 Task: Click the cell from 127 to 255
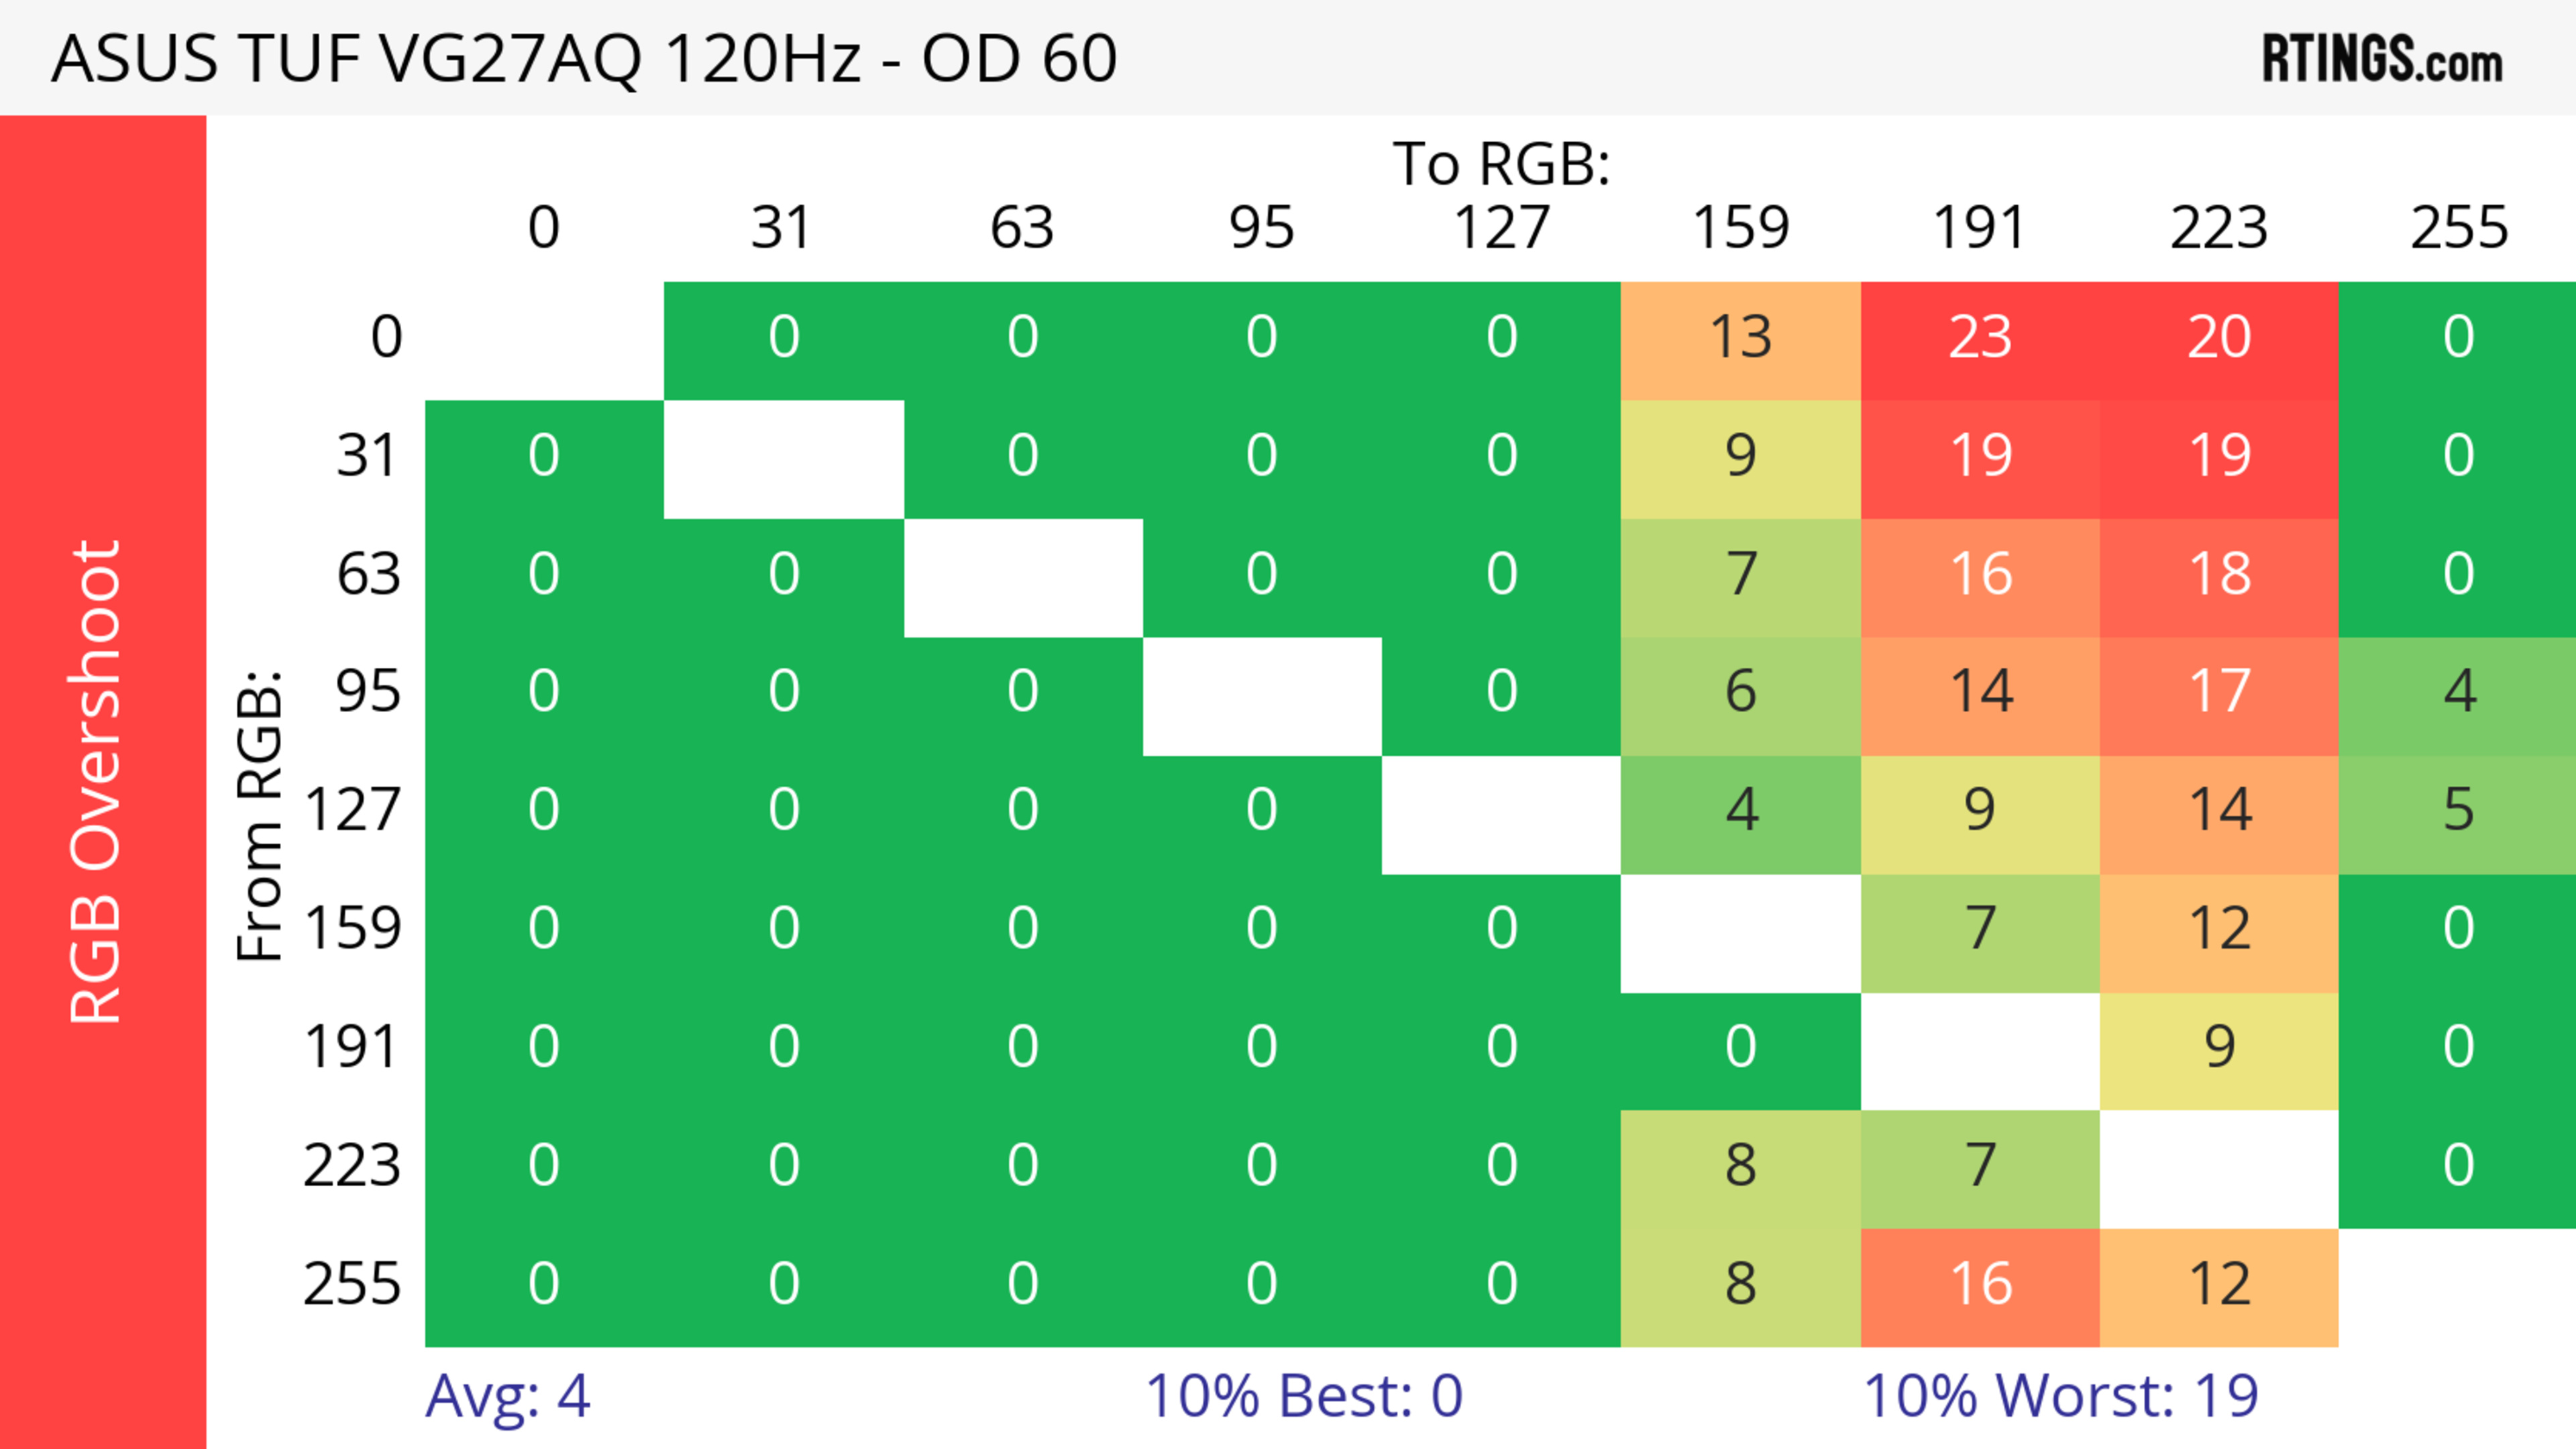tap(2458, 809)
